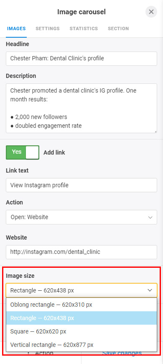163x364 pixels.
Task: Collapse the Image size dropdown
Action: tap(81, 290)
